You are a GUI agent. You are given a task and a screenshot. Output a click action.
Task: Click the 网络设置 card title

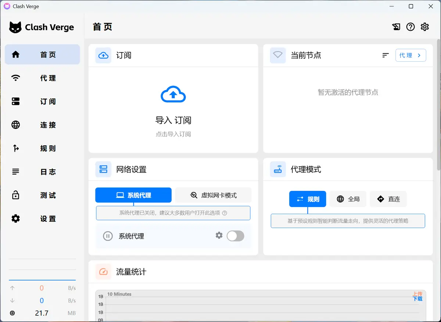(x=132, y=169)
